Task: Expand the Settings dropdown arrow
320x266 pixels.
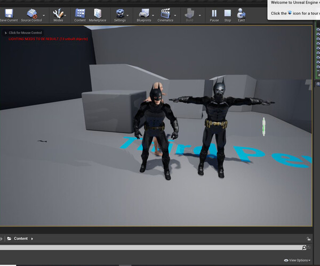Action: [x=127, y=15]
